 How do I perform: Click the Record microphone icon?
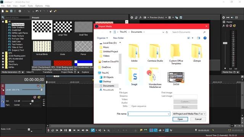48,130
